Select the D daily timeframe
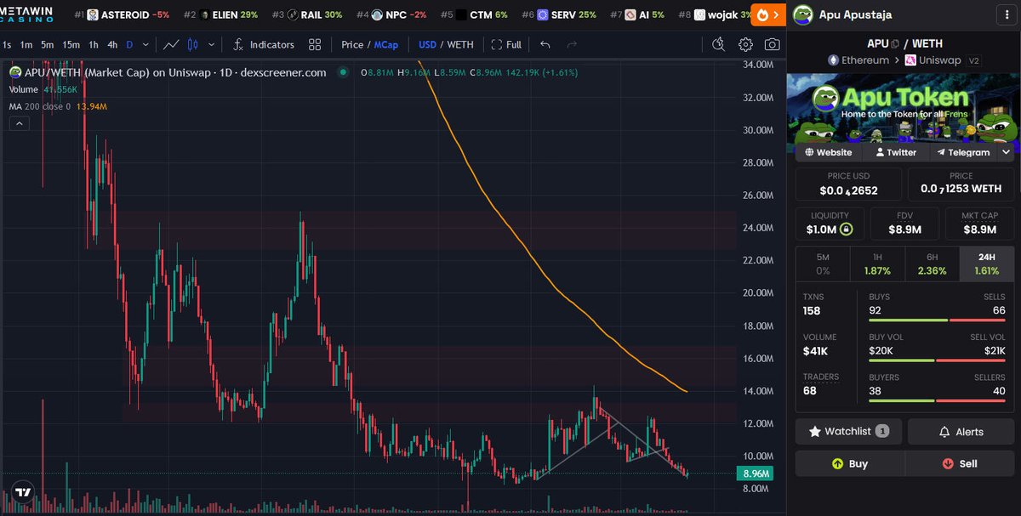Viewport: 1021px width, 516px height. click(x=129, y=44)
